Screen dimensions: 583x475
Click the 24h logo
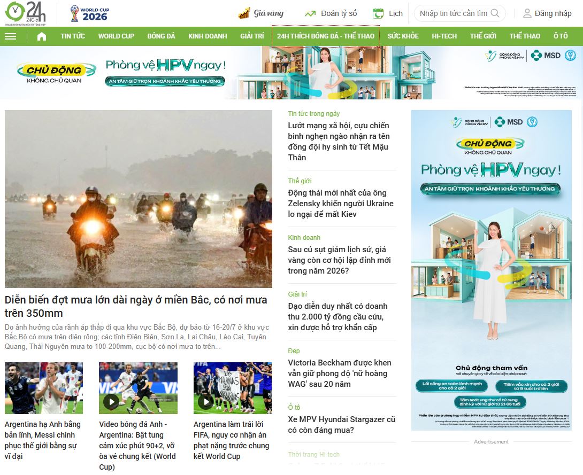26,13
